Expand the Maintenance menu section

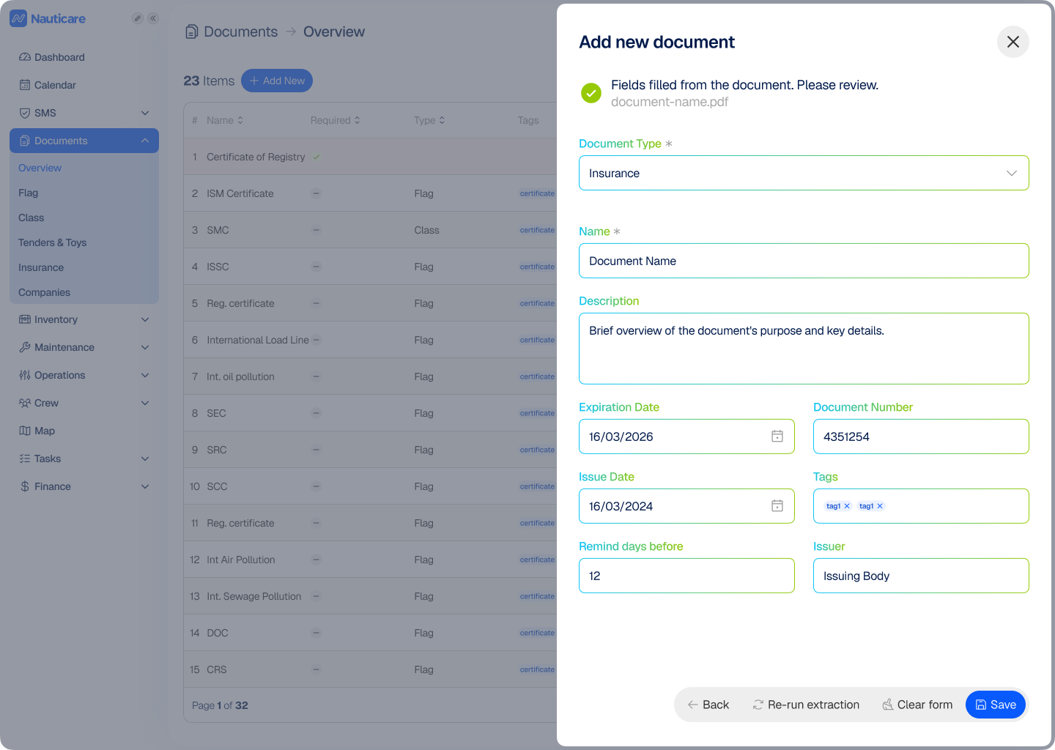[145, 347]
